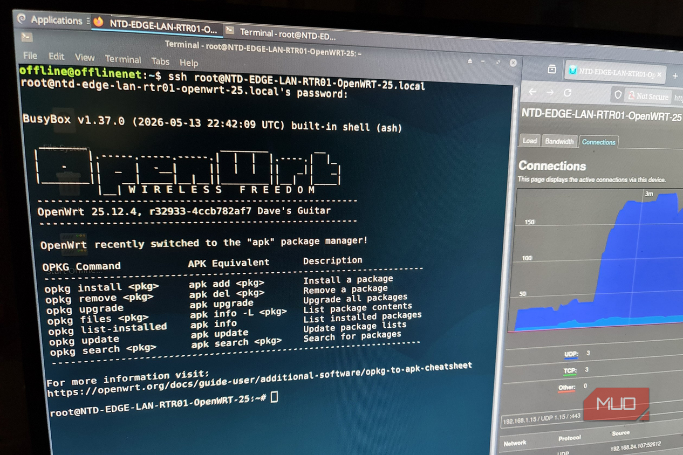Open the Tabs menu in Terminal
Image resolution: width=683 pixels, height=455 pixels.
(x=160, y=61)
